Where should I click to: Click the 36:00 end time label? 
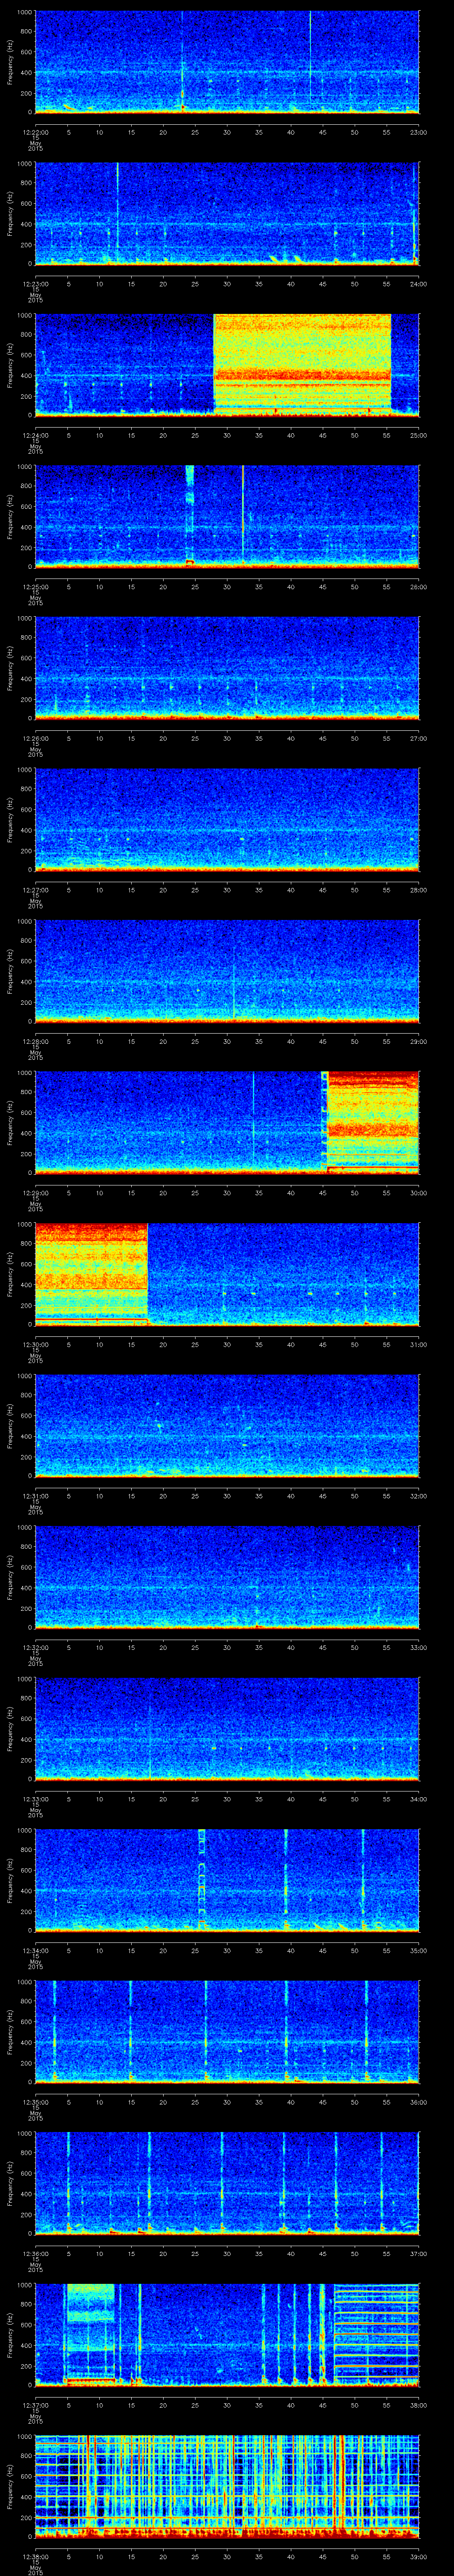click(418, 2102)
